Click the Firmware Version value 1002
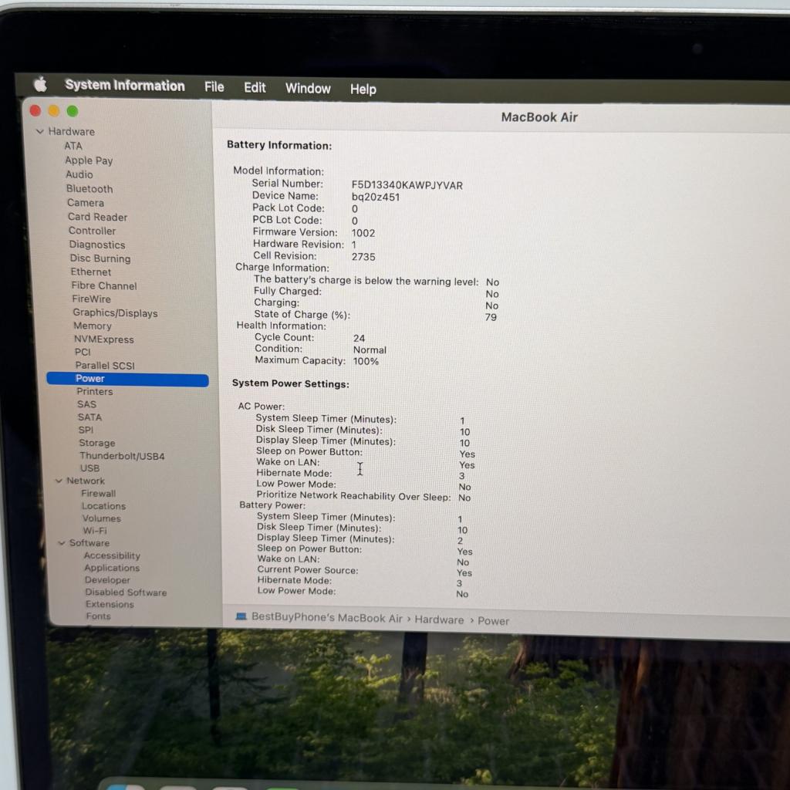 point(363,233)
